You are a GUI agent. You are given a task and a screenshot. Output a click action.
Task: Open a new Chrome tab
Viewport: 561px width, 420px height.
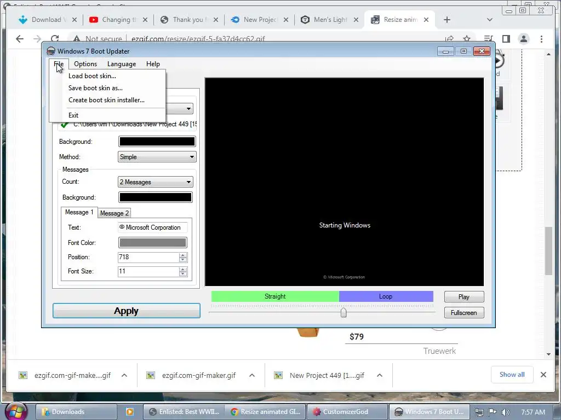447,20
